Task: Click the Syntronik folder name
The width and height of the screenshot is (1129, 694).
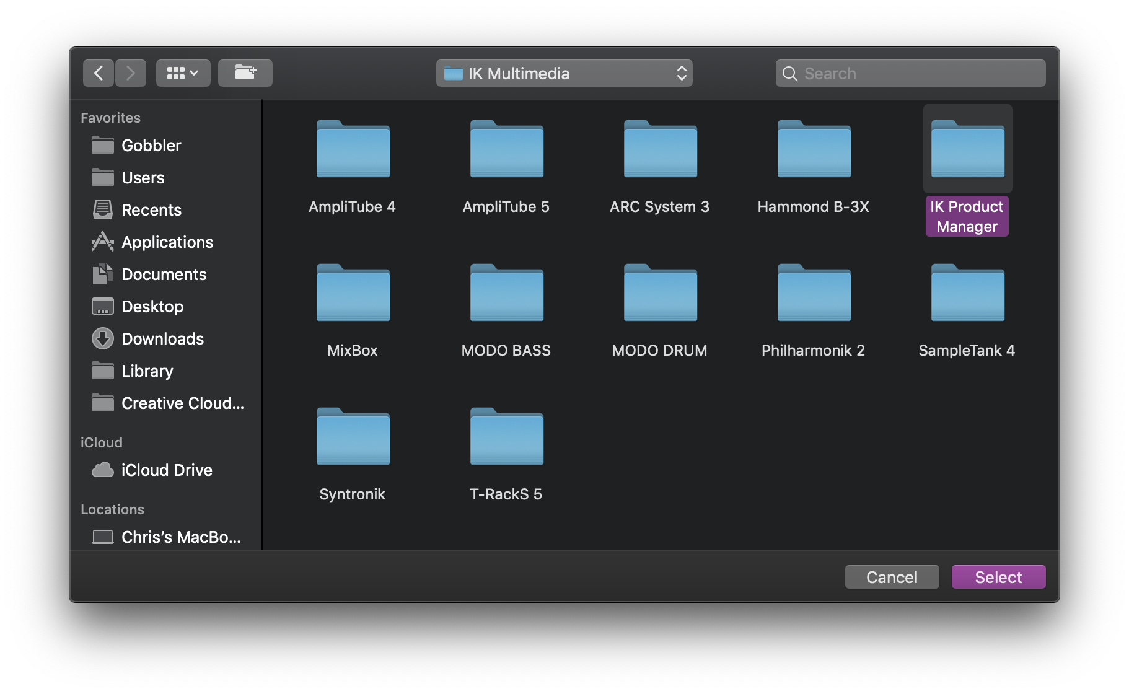Action: pos(353,494)
